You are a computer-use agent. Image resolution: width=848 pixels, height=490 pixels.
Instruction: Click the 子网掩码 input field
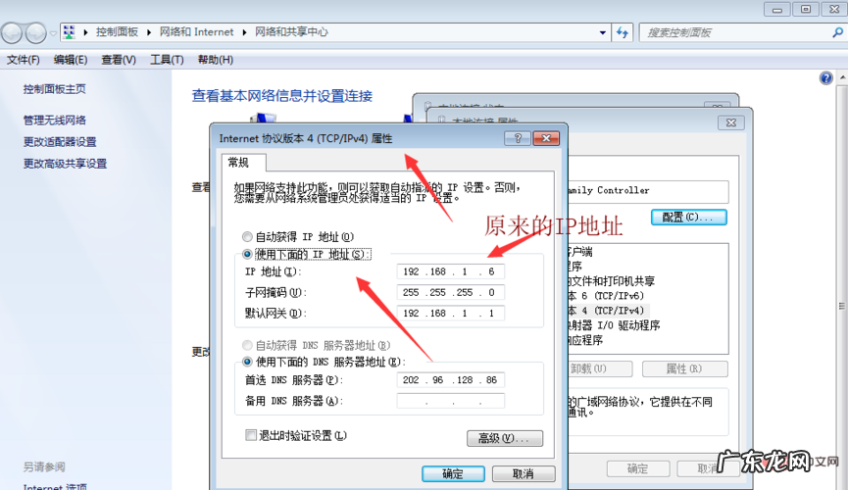(451, 292)
